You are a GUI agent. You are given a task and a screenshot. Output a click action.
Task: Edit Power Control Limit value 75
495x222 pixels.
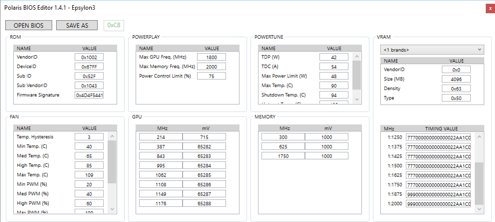click(x=212, y=76)
